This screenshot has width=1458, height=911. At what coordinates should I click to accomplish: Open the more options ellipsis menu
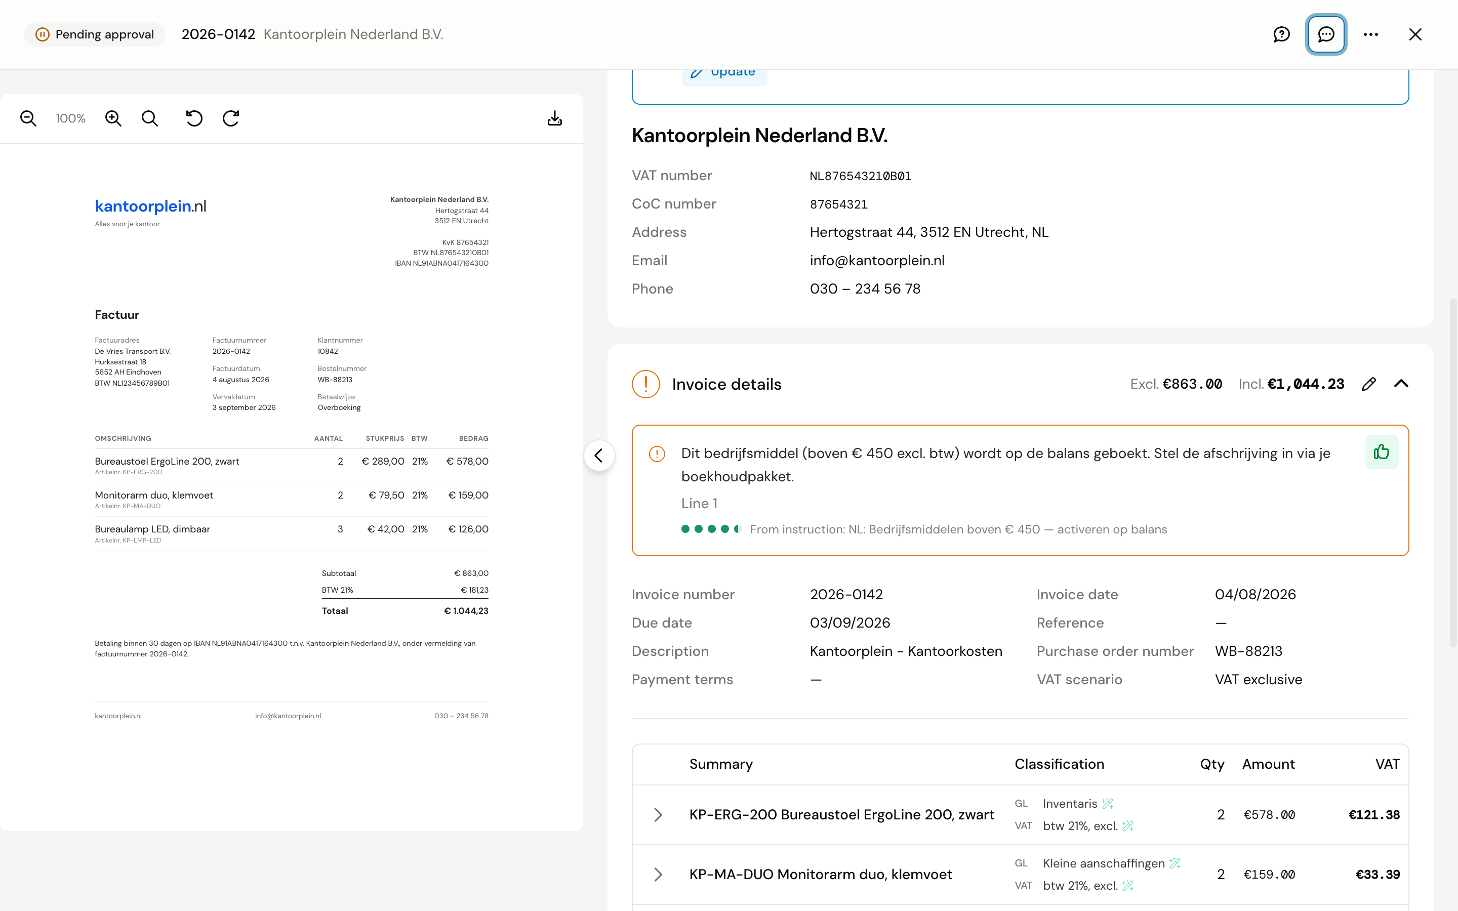click(x=1371, y=34)
